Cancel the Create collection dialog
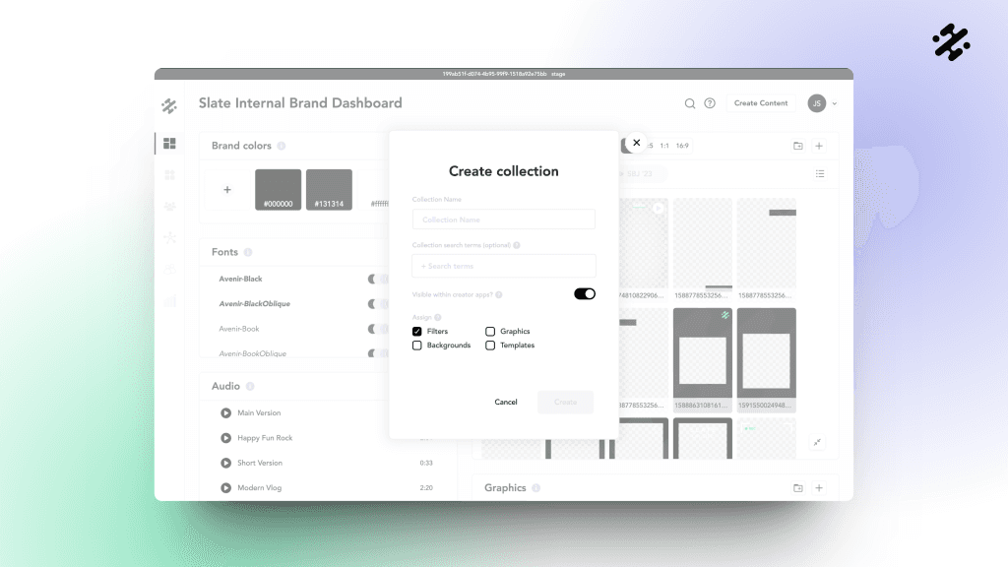The height and width of the screenshot is (567, 1008). (506, 402)
